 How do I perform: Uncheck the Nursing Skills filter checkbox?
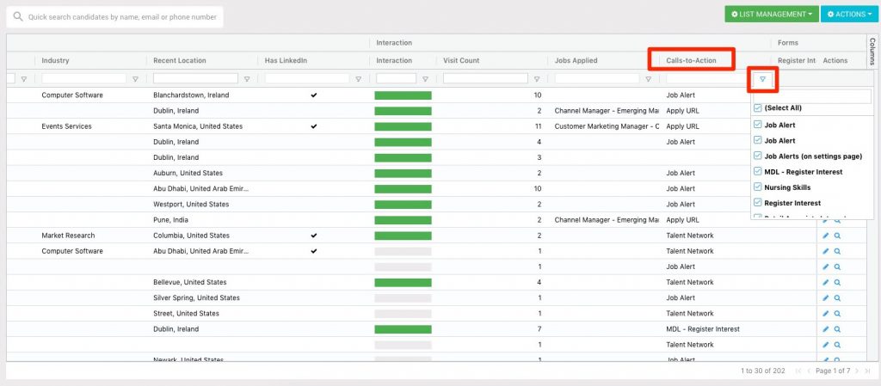click(757, 187)
